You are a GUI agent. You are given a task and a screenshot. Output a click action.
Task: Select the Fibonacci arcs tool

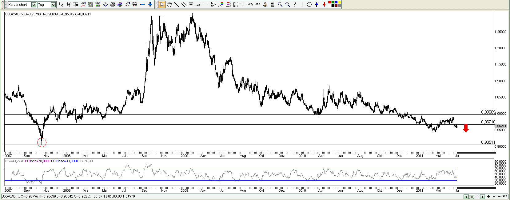tap(250, 4)
